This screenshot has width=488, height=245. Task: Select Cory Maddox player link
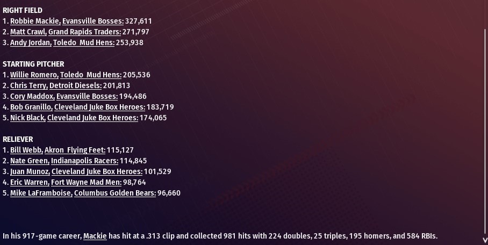(32, 96)
